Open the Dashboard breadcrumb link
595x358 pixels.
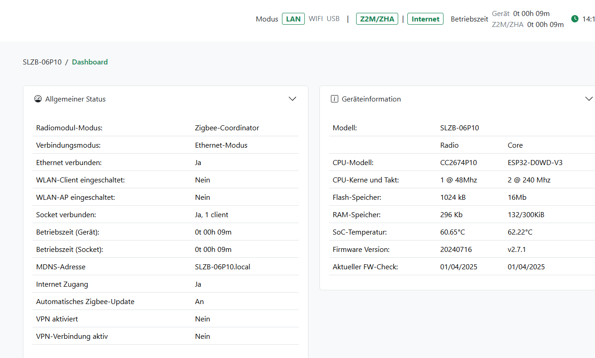click(90, 62)
